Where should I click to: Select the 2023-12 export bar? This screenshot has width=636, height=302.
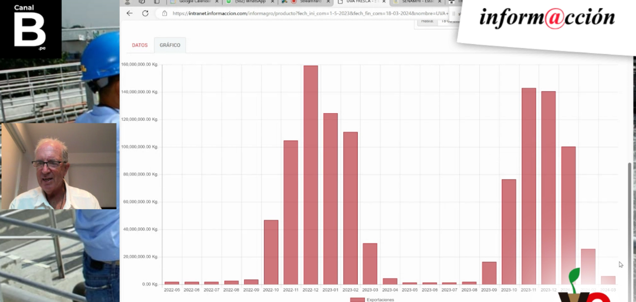[x=548, y=188]
